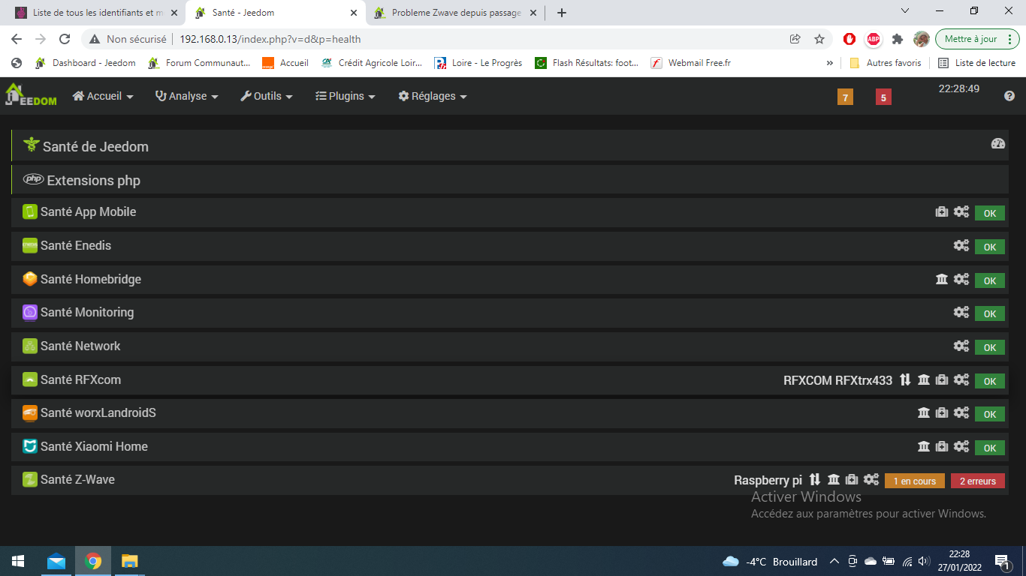
Task: Open the Windows notification center icon
Action: (x=1002, y=561)
